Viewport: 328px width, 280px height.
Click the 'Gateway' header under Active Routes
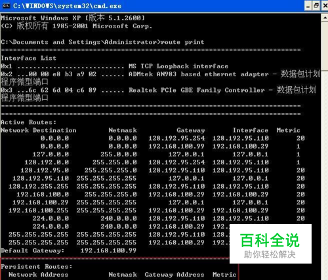point(191,130)
